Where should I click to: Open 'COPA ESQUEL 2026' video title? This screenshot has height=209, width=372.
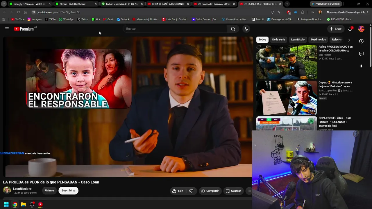point(335,122)
